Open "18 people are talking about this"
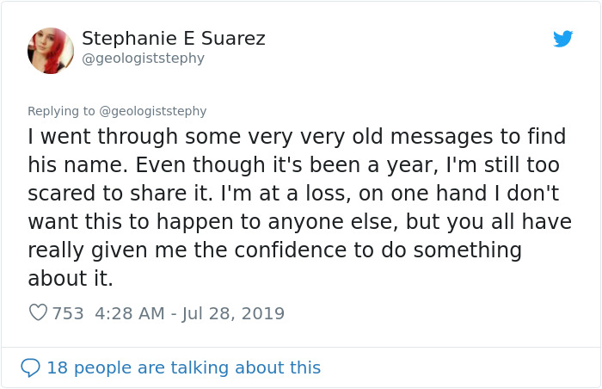Viewport: 602px width, 389px height. tap(183, 368)
